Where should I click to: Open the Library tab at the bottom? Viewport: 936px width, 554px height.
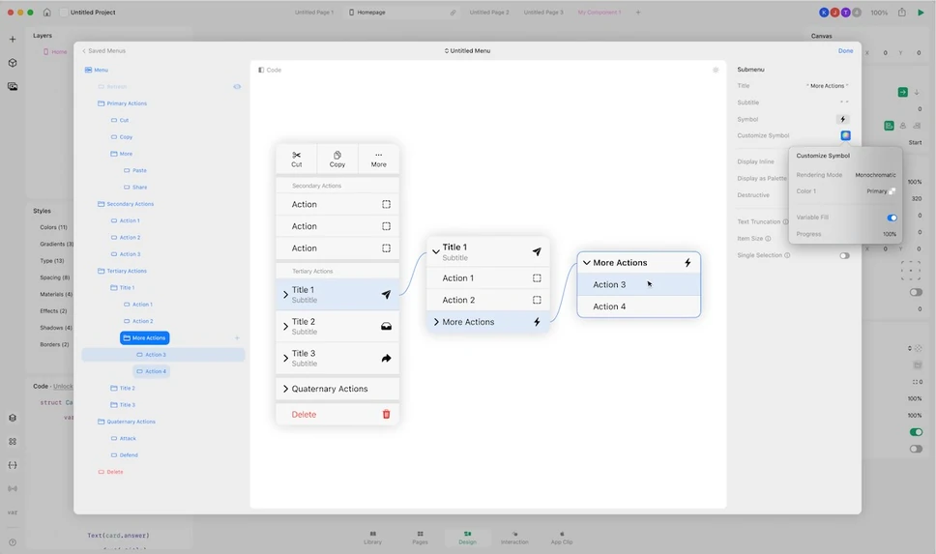click(372, 538)
